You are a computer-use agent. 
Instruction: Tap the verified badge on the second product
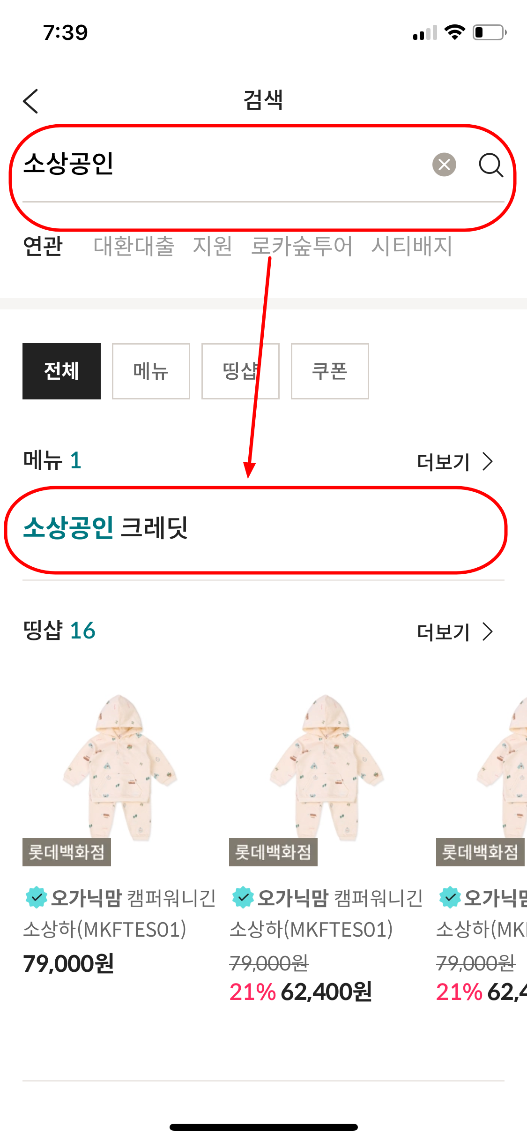(243, 897)
